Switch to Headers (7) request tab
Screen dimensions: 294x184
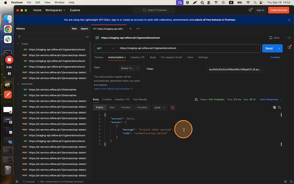137,57
